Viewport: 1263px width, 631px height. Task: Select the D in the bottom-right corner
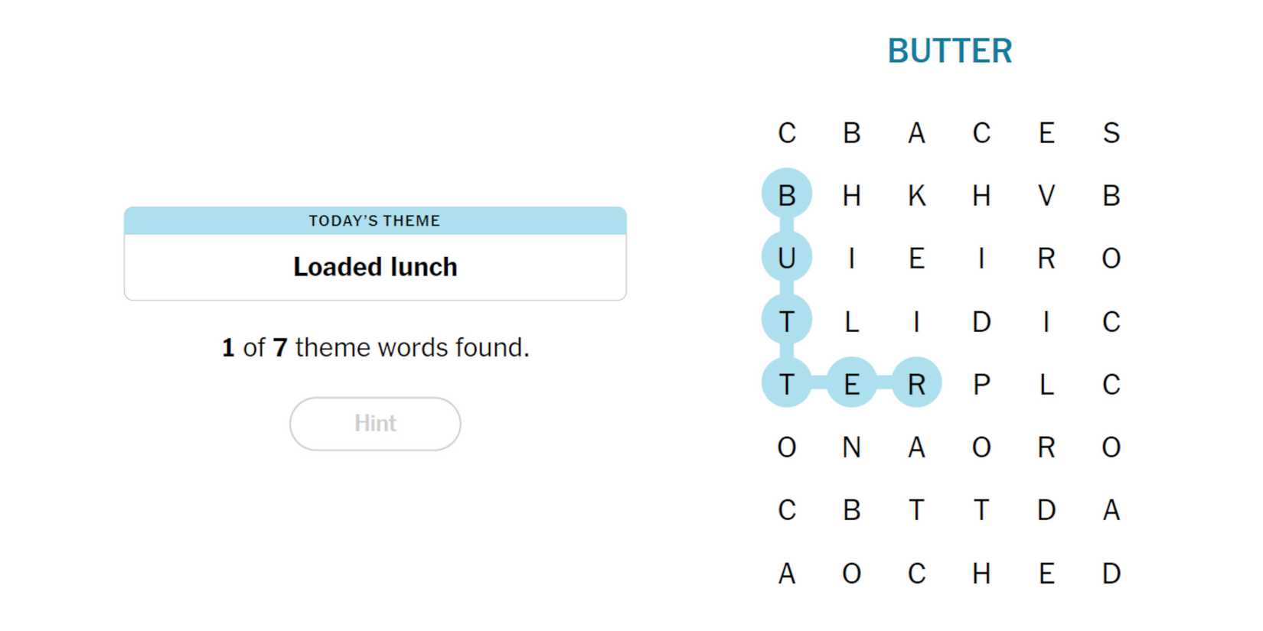(1111, 573)
